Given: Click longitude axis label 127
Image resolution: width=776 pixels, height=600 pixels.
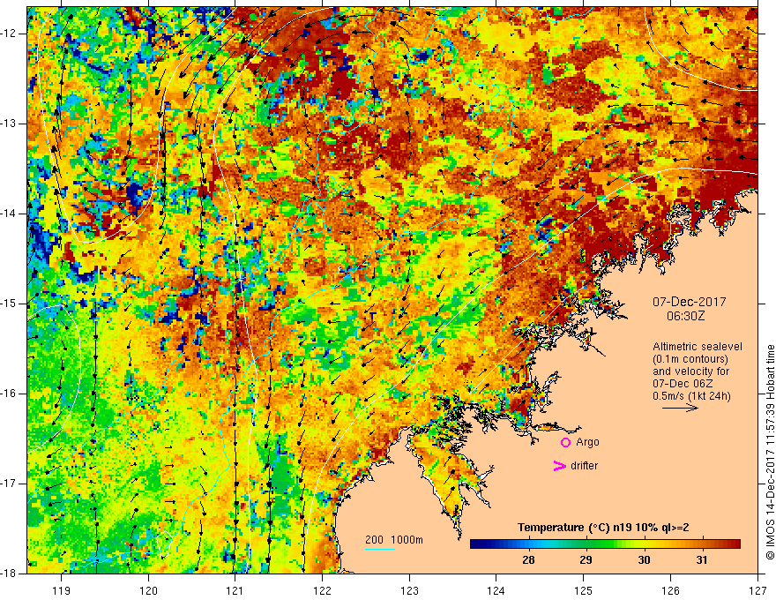Looking at the screenshot, I should (757, 590).
